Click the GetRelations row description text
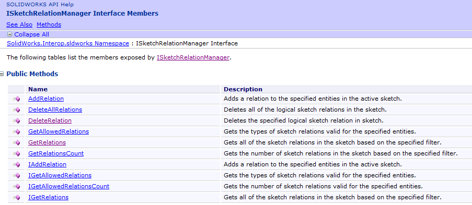Viewport: 472px width, 205px height. pyautogui.click(x=332, y=142)
